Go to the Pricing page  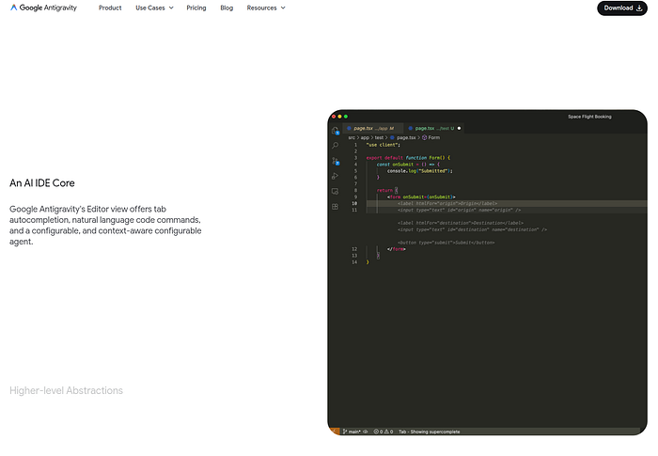pos(196,8)
